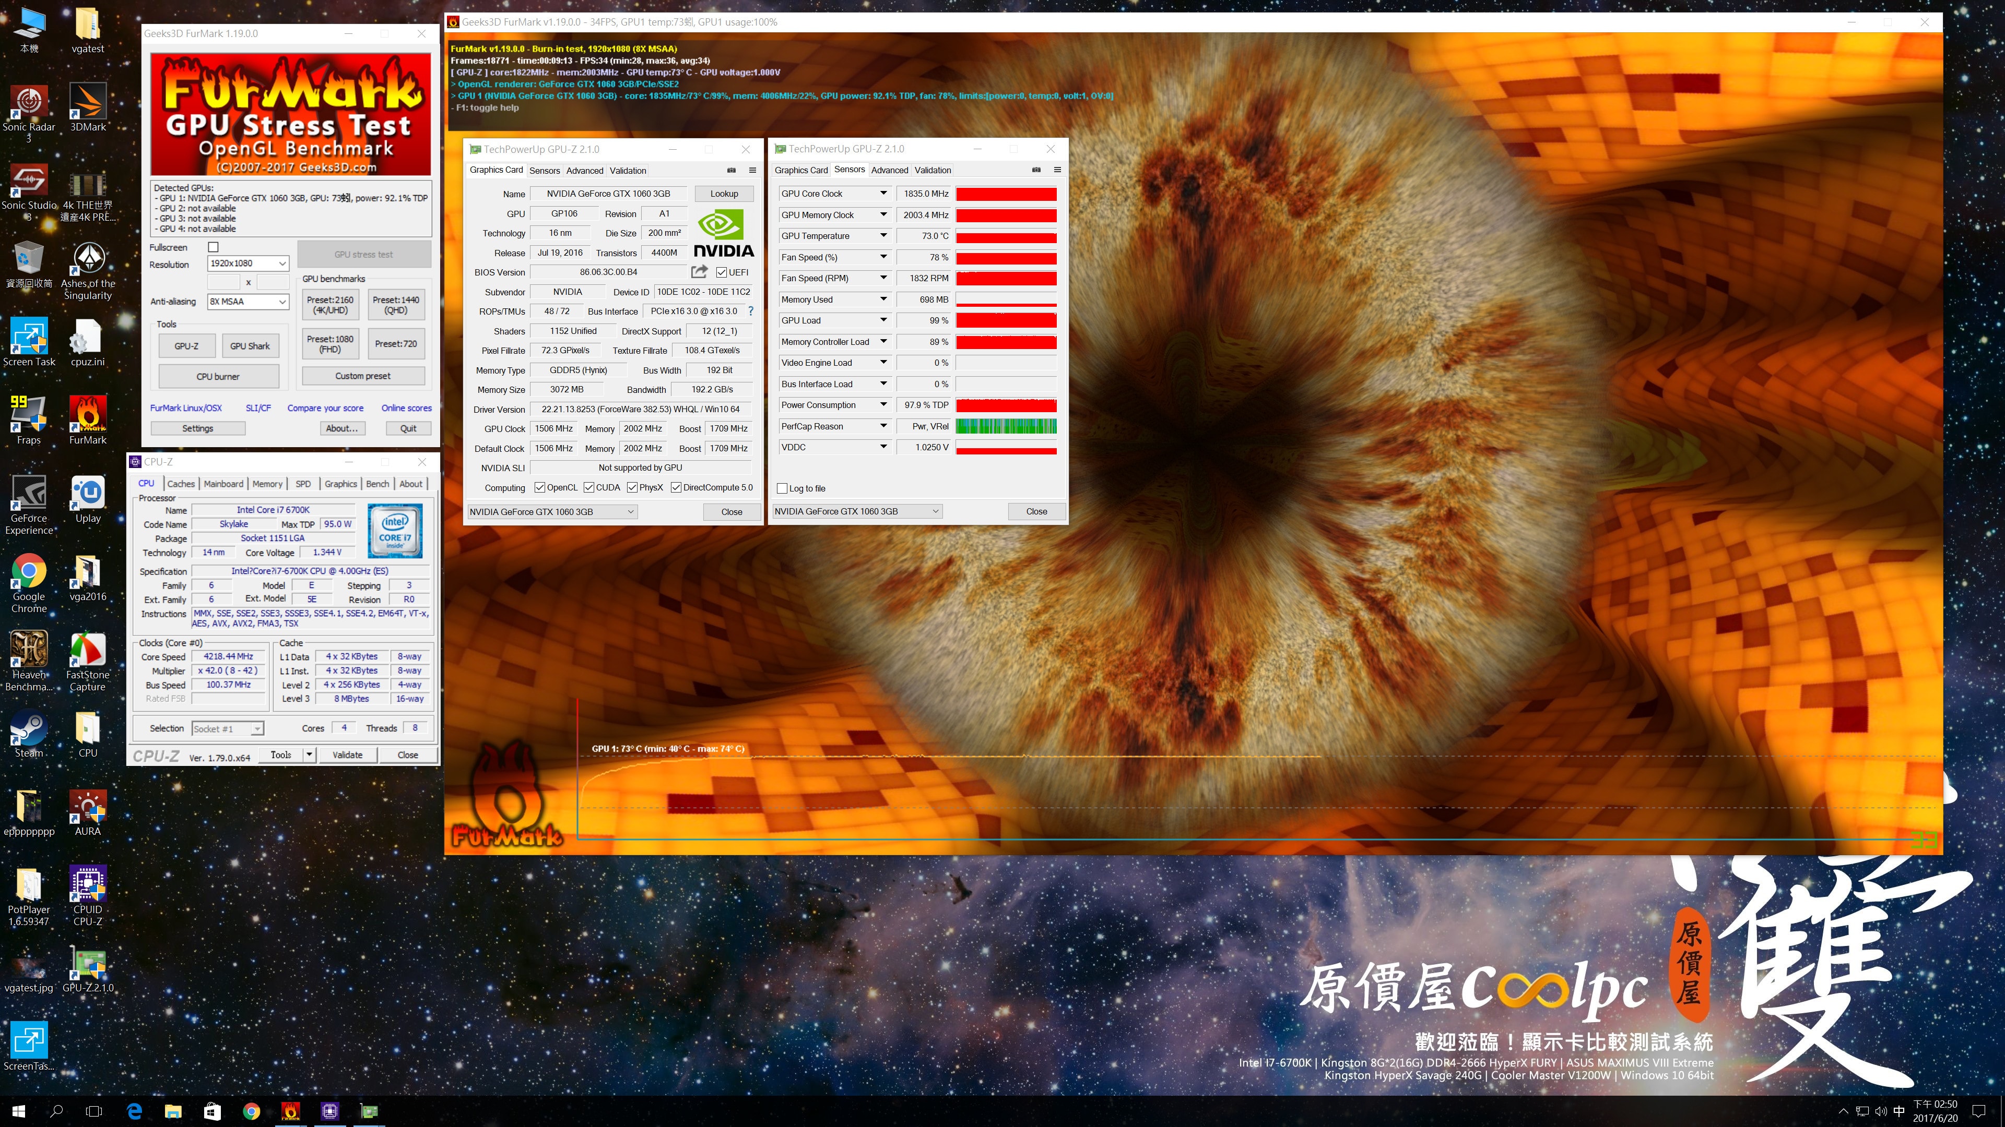Open the GPU Temperature sensor dropdown
Viewport: 2005px width, 1127px height.
pos(883,236)
